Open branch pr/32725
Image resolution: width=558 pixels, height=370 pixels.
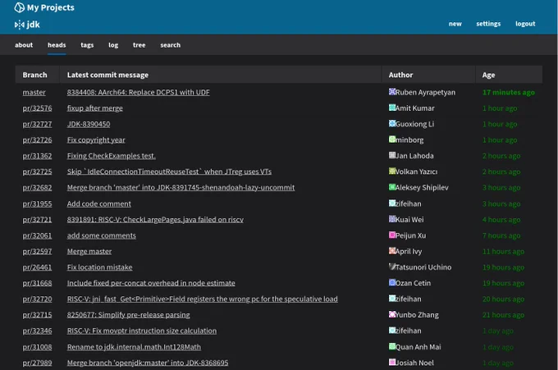38,171
